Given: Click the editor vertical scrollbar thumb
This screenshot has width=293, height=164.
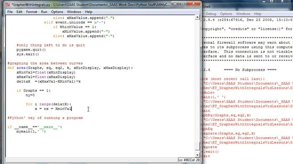Looking at the screenshot, I should (197, 146).
